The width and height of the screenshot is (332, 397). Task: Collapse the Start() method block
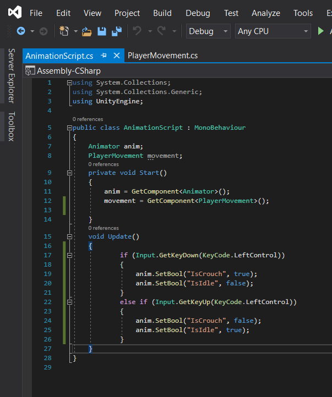(69, 173)
